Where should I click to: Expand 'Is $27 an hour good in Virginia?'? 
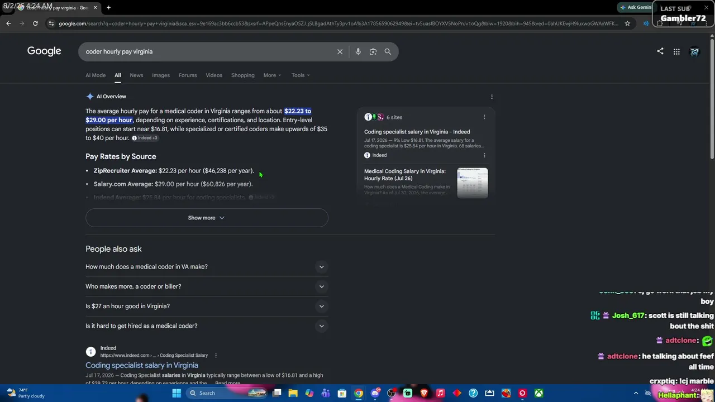click(x=207, y=306)
